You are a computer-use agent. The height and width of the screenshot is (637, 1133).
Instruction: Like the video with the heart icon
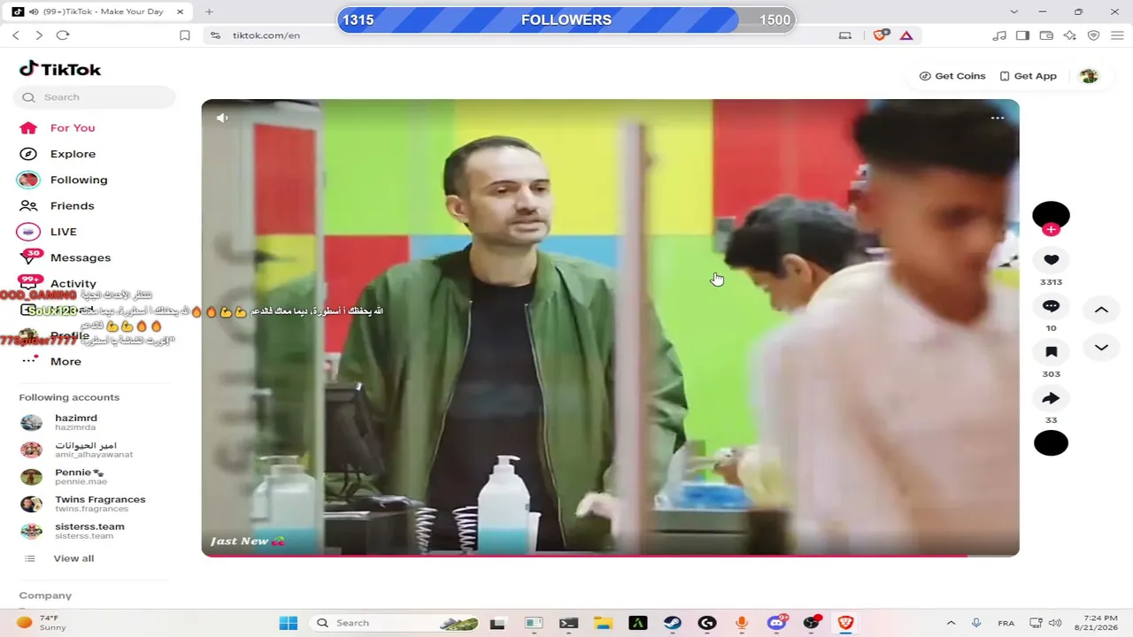pyautogui.click(x=1051, y=259)
